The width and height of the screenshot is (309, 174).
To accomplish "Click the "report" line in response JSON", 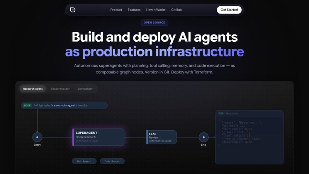I will pyautogui.click(x=242, y=123).
